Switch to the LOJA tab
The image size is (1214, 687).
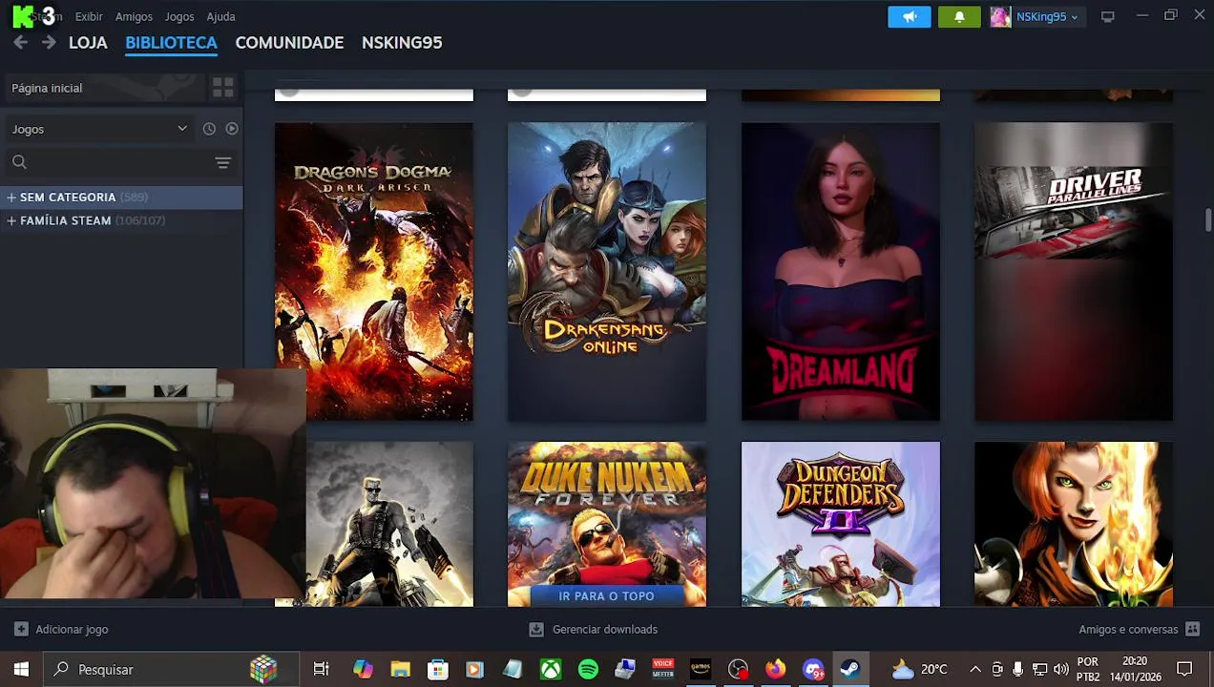pos(88,43)
